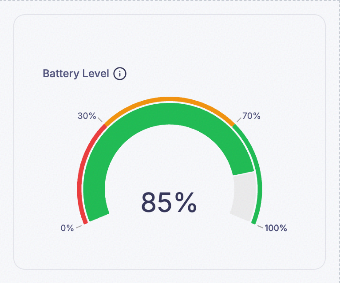Click the tick mark next to 100%
This screenshot has width=340, height=283.
260,227
